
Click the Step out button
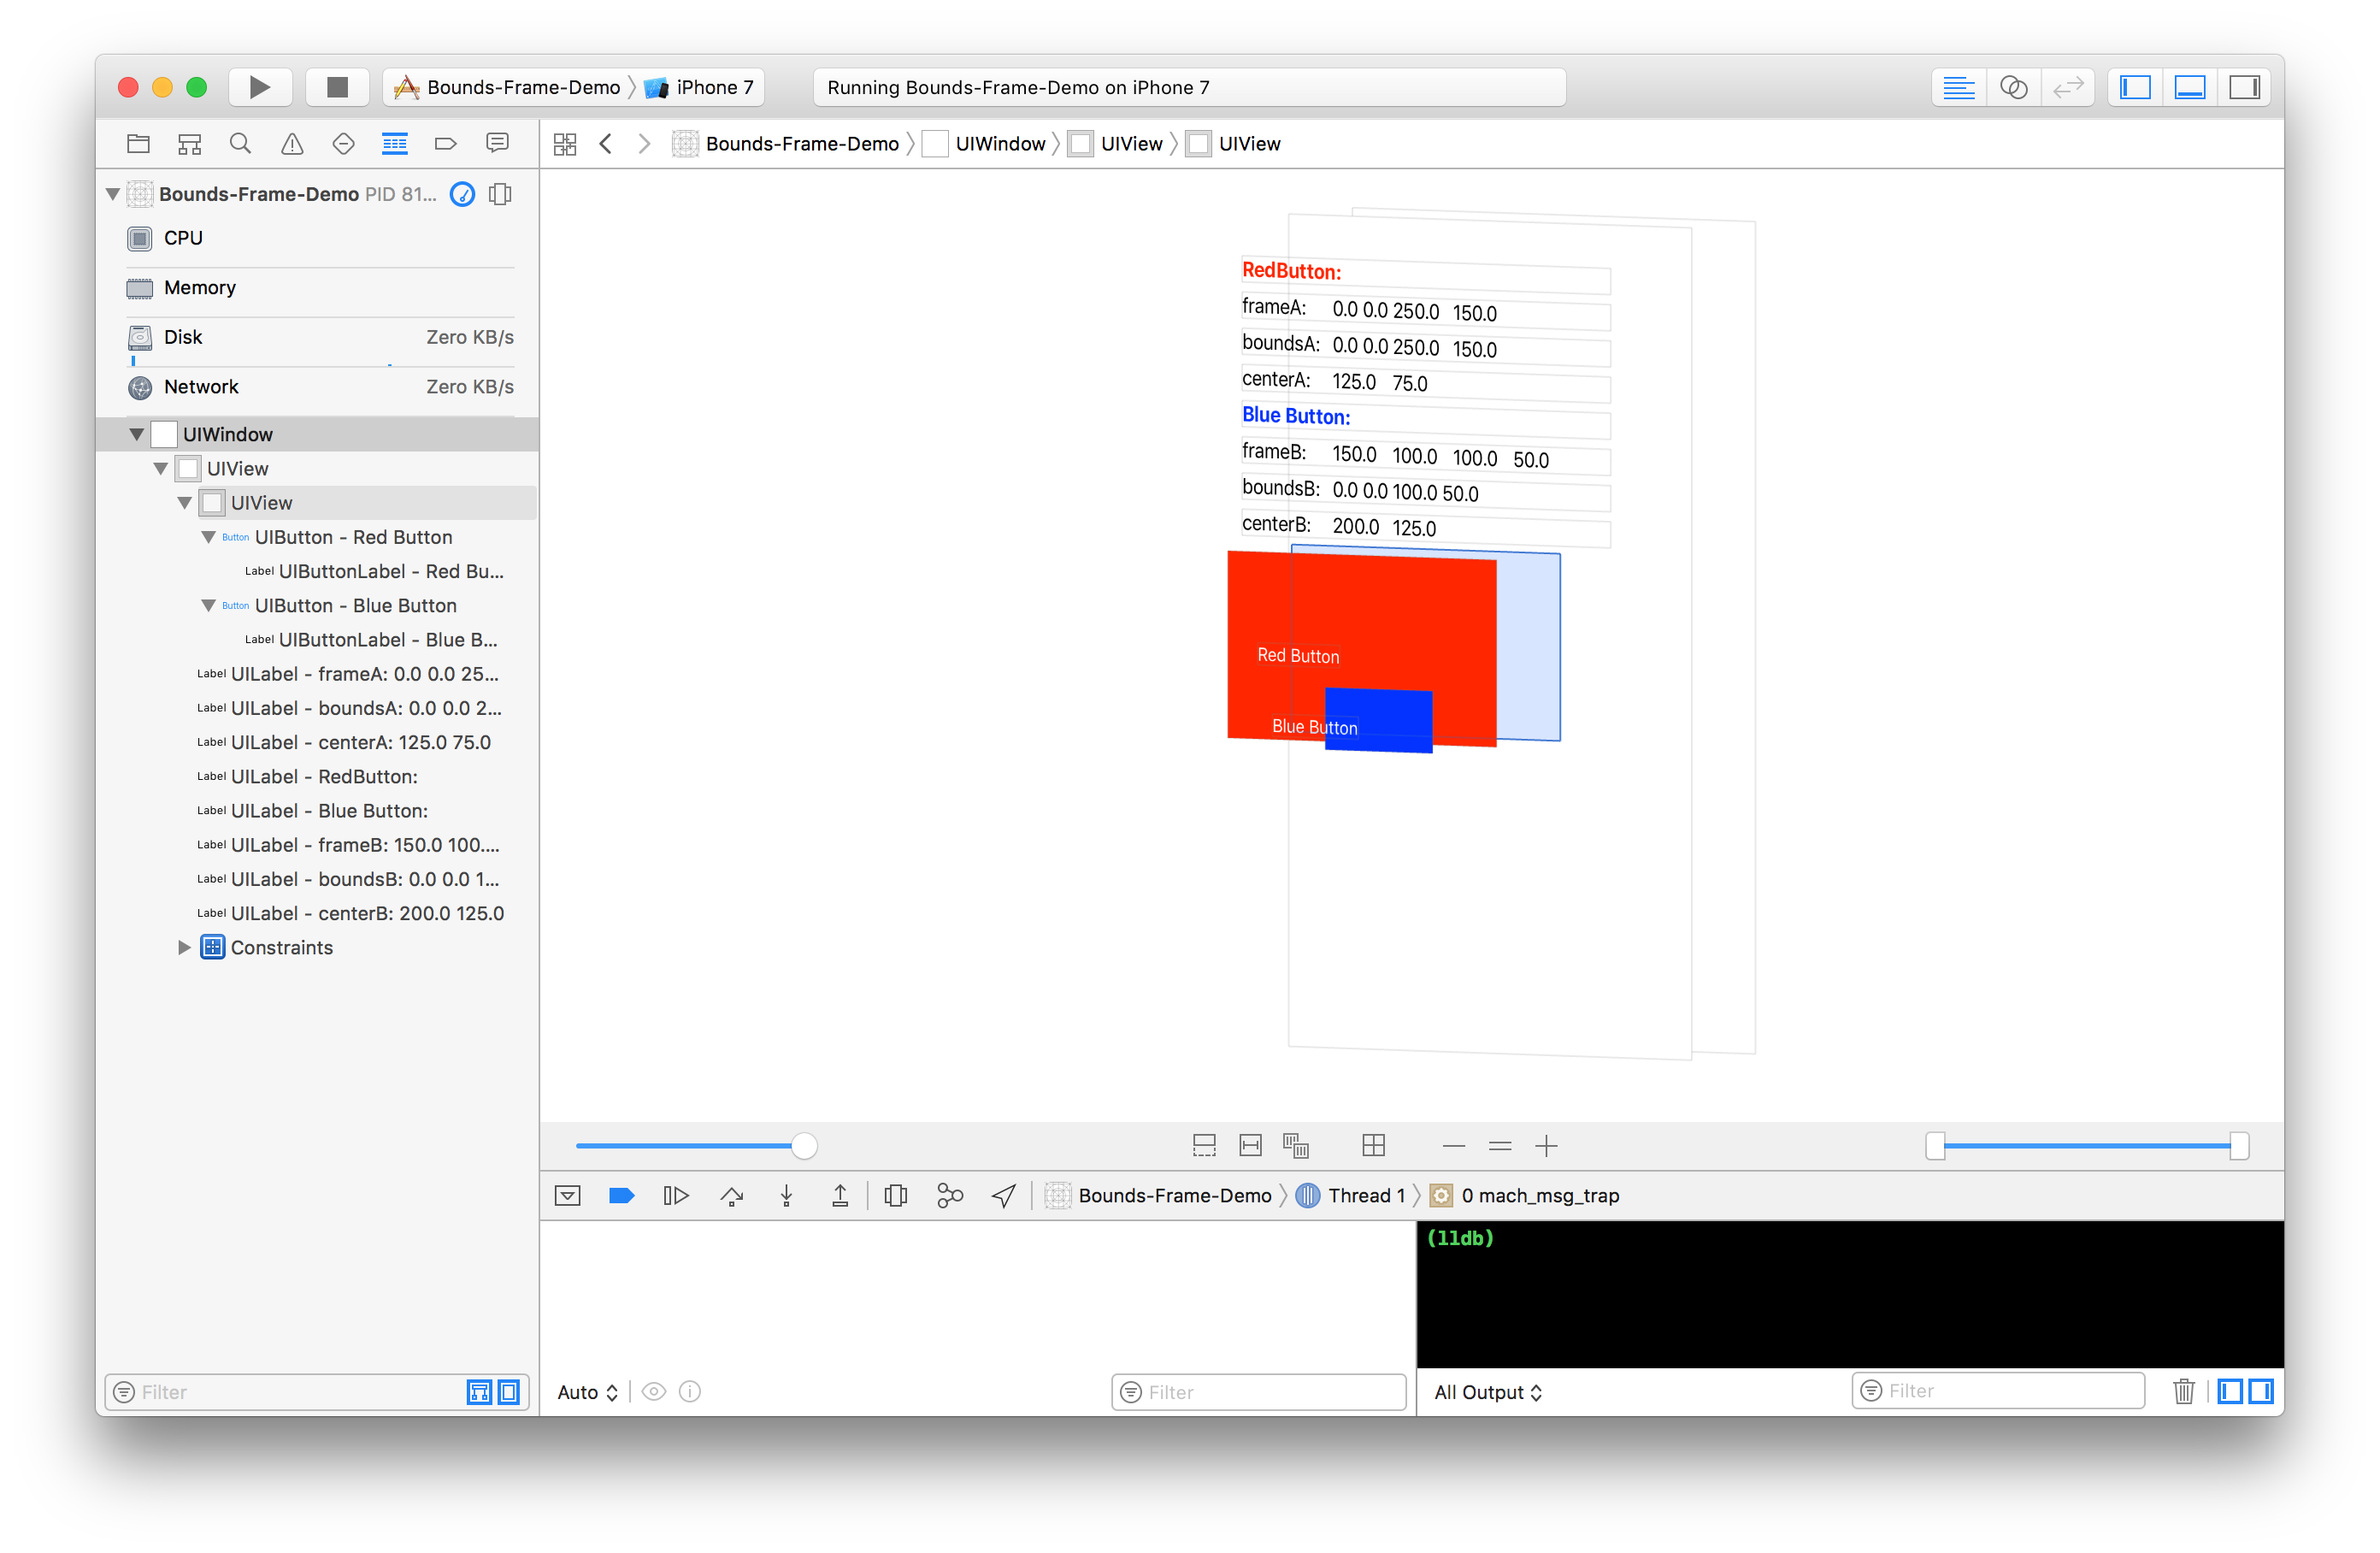(x=840, y=1196)
